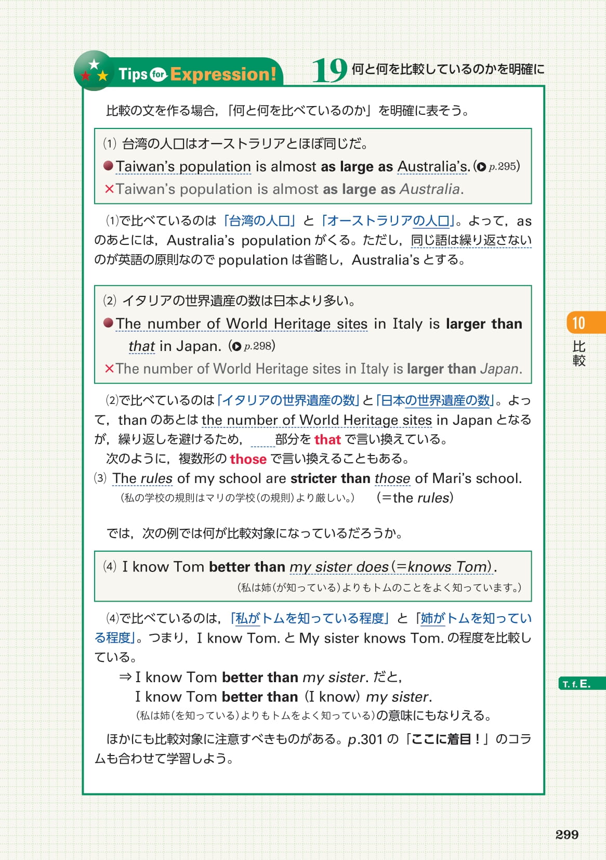606x860 pixels.
Task: Click red bold word that in explanation
Action: coord(327,440)
